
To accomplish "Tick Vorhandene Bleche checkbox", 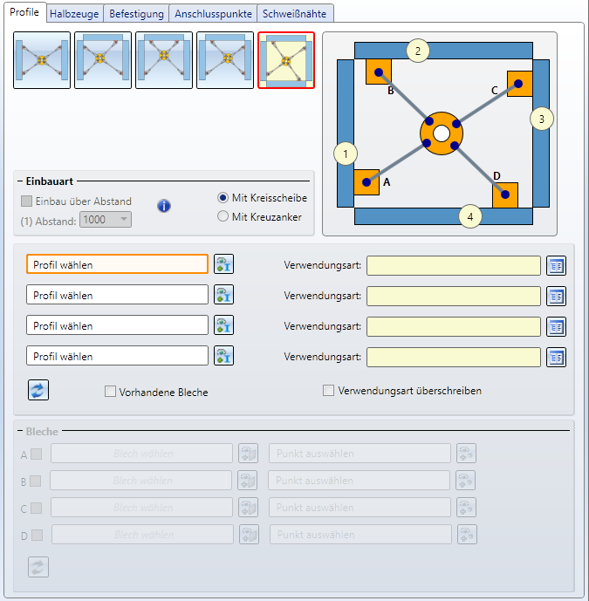I will [110, 392].
